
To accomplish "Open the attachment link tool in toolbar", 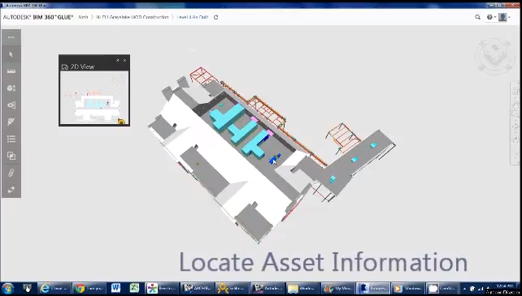I will (11, 173).
